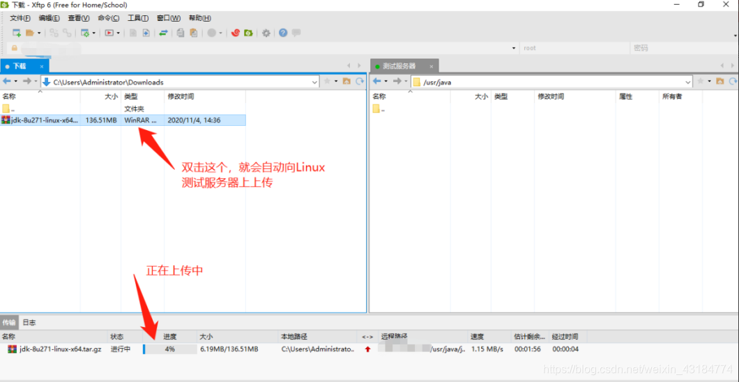The height and width of the screenshot is (382, 739).
Task: Refresh the local Downloads pane
Action: point(360,81)
